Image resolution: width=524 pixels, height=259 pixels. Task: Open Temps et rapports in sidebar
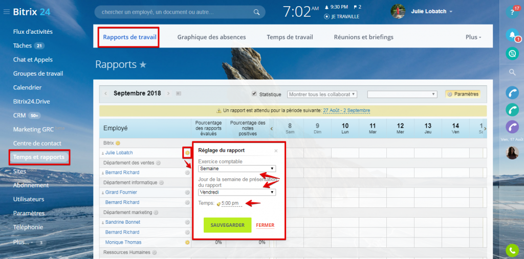39,157
